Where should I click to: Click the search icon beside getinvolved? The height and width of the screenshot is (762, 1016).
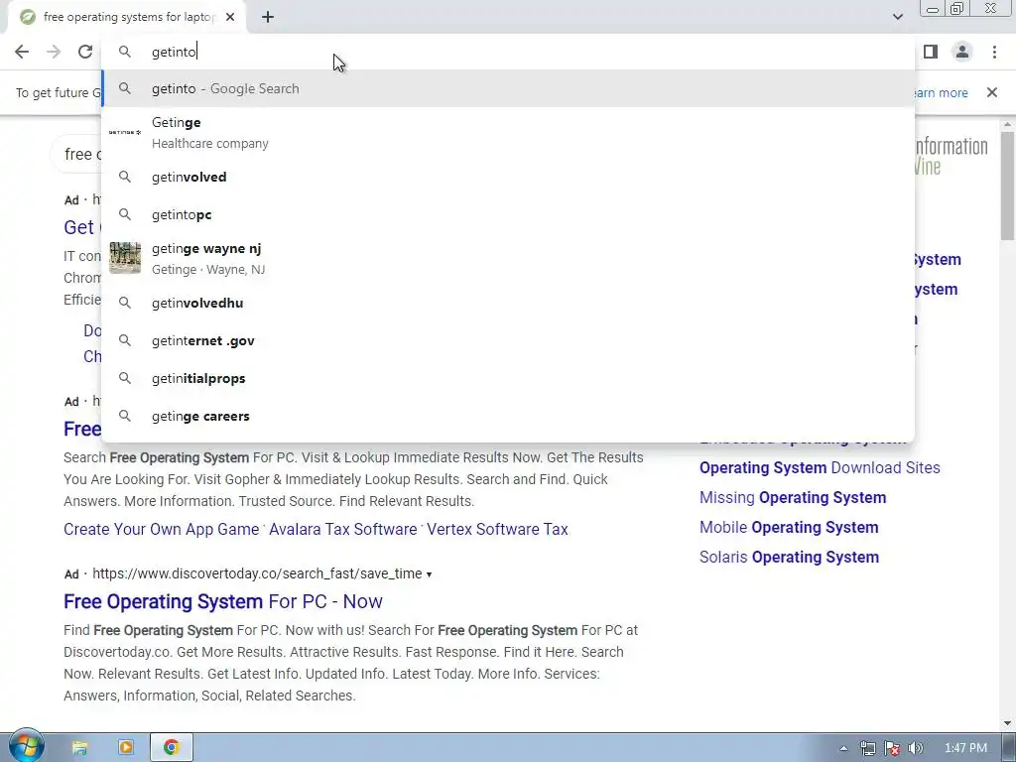(125, 177)
